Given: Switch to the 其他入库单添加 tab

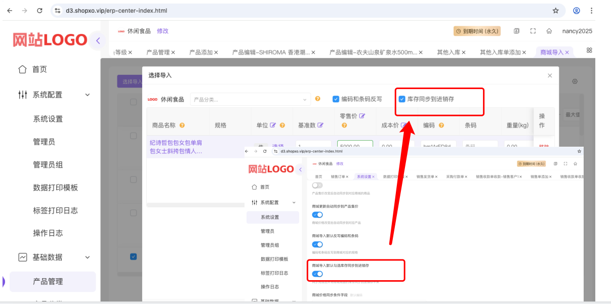Looking at the screenshot, I should click(500, 52).
